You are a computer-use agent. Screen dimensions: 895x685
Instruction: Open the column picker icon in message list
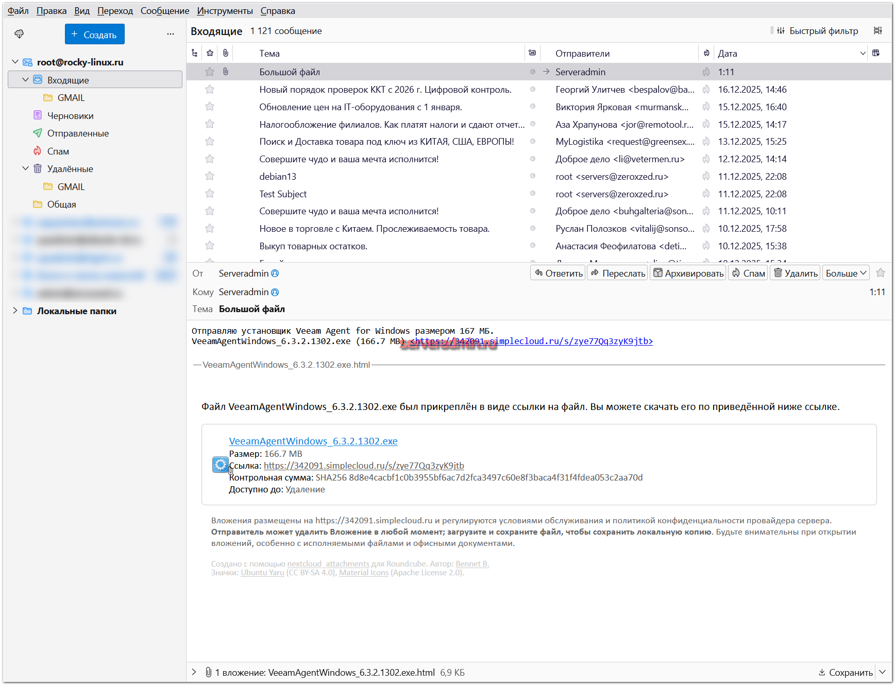(x=876, y=53)
